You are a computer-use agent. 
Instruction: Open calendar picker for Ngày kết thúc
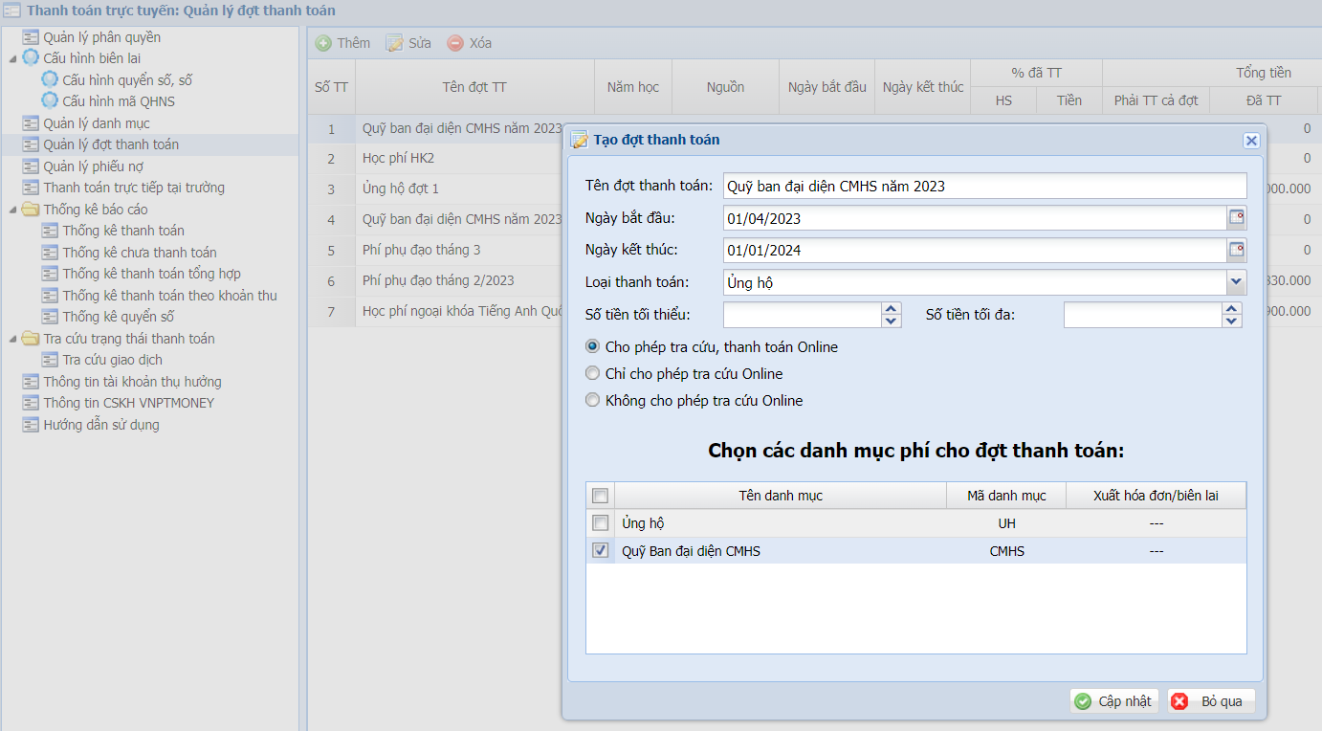1237,251
